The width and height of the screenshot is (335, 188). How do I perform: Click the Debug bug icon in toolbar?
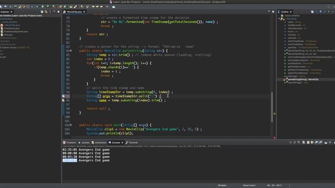click(37, 7)
